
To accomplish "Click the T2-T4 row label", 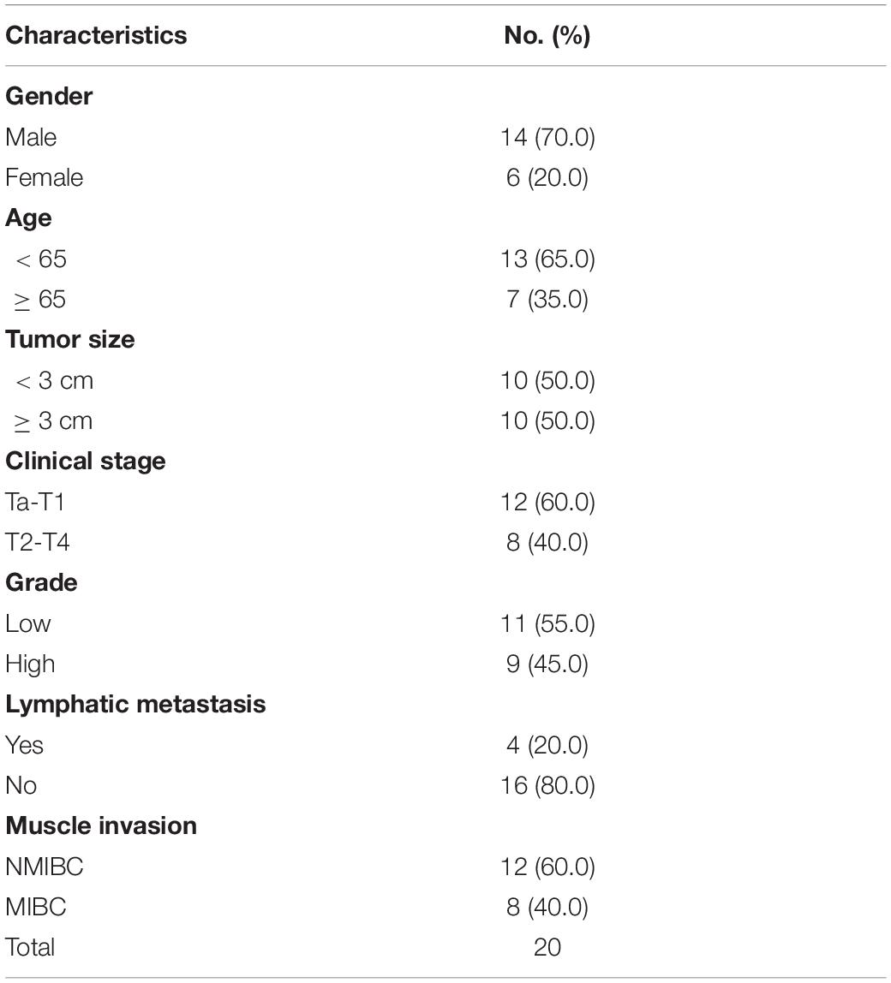I will click(37, 542).
